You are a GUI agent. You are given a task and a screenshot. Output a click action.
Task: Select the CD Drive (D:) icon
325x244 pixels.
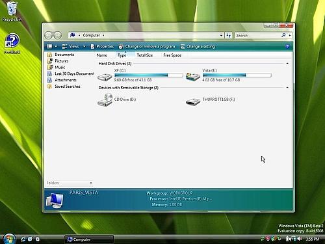coord(105,100)
